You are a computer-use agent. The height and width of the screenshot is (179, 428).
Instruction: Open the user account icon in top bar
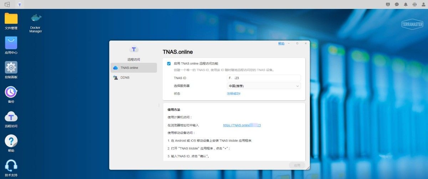click(x=423, y=5)
